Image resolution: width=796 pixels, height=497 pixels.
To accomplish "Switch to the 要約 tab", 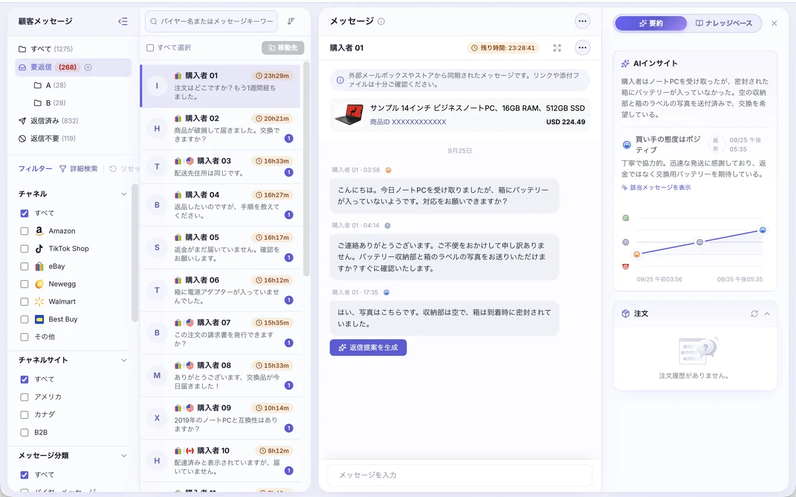I will [651, 23].
